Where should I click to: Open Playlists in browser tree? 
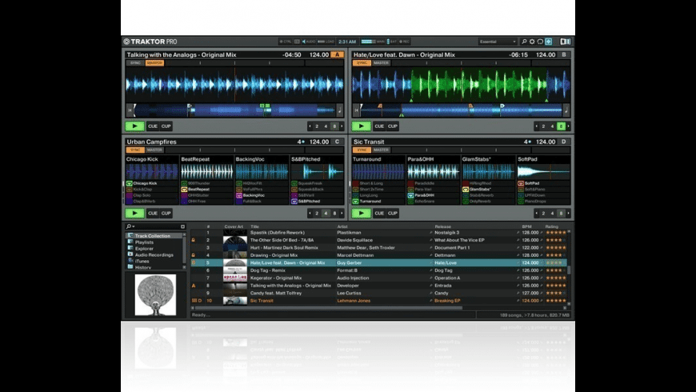coord(144,242)
